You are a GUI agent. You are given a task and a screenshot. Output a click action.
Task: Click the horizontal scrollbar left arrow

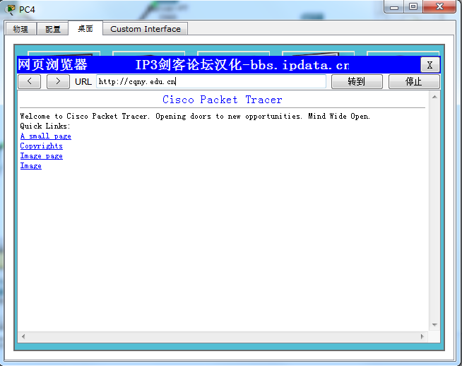[23, 336]
